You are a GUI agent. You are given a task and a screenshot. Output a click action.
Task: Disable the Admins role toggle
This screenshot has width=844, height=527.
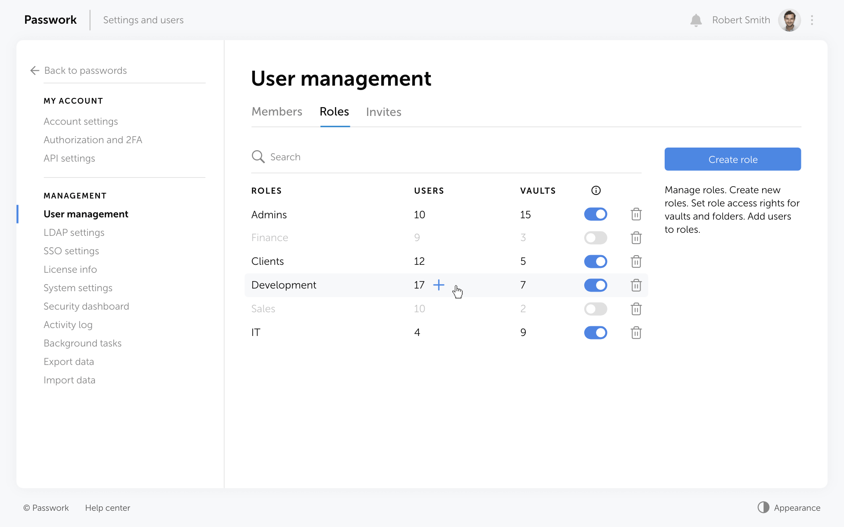point(596,214)
